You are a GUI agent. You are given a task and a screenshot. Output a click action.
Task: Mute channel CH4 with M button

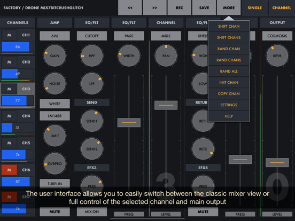pyautogui.click(x=9, y=116)
